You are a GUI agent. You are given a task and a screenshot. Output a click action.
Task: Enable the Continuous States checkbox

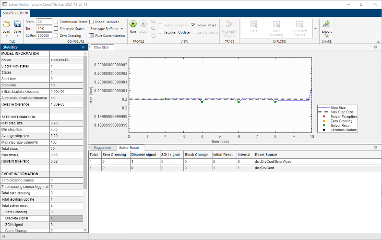(x=56, y=22)
